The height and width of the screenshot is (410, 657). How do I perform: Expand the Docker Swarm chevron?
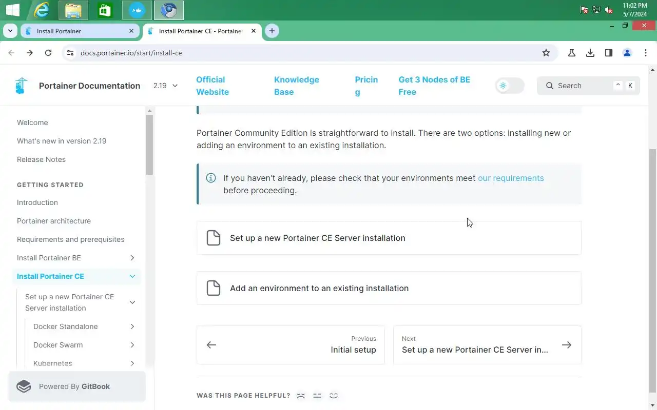(132, 345)
